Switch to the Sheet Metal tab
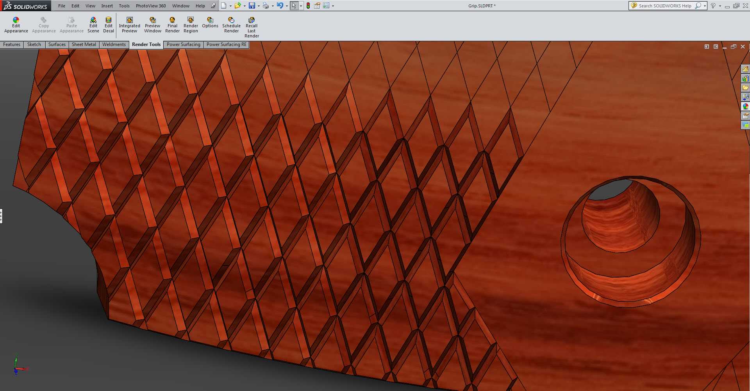750x391 pixels. coord(84,44)
